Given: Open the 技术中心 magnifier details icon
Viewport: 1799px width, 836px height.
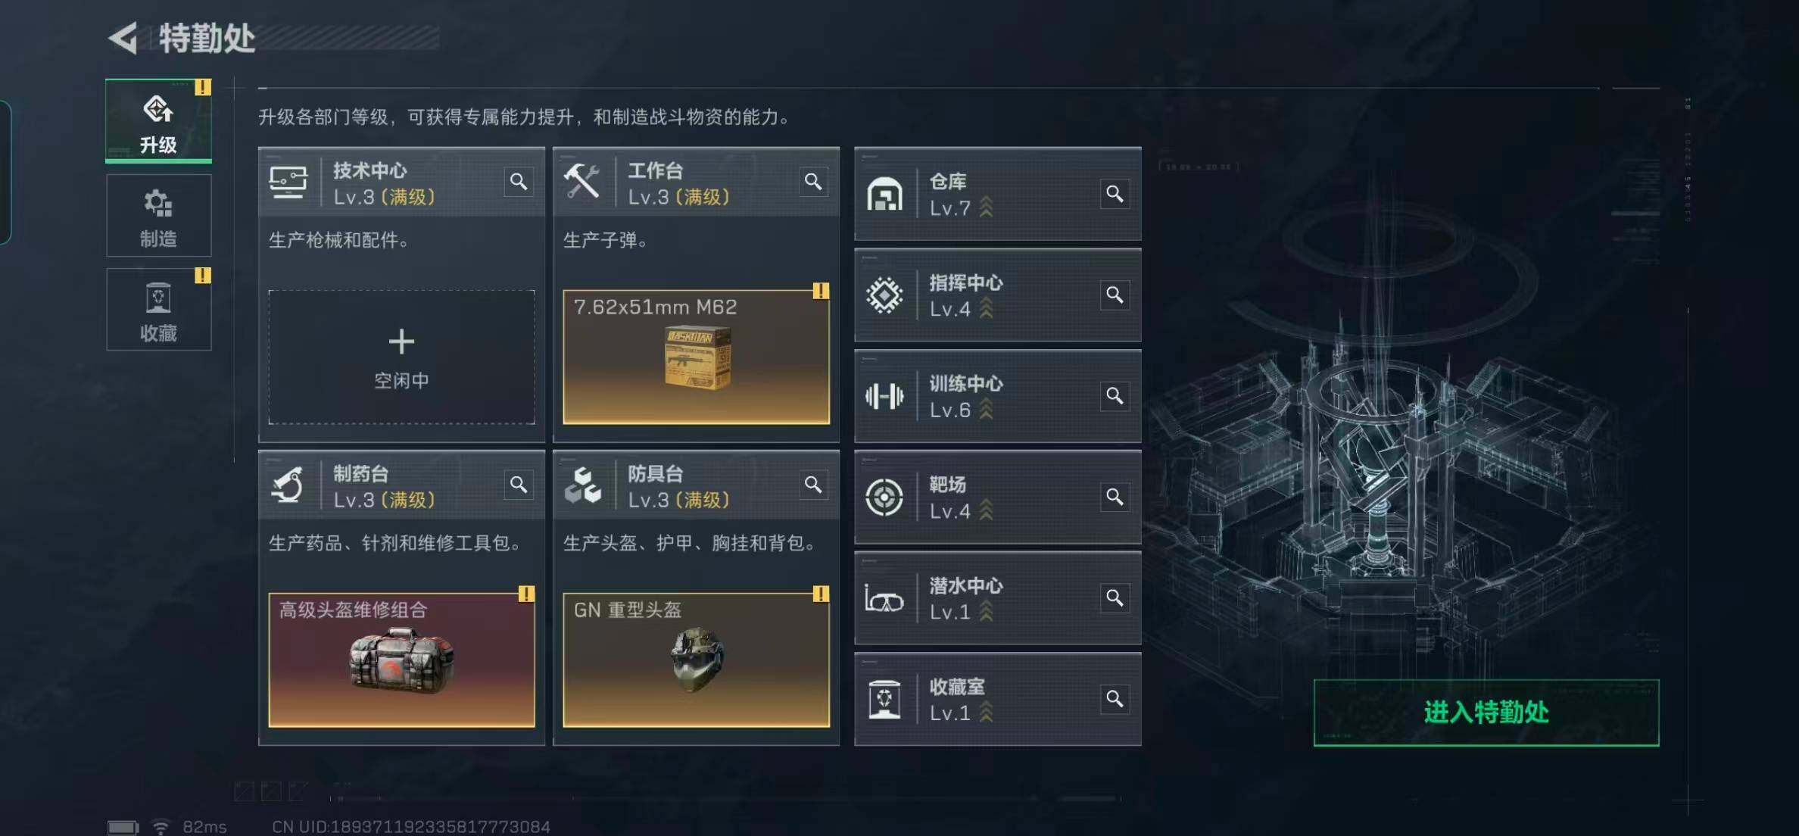Looking at the screenshot, I should (x=519, y=182).
